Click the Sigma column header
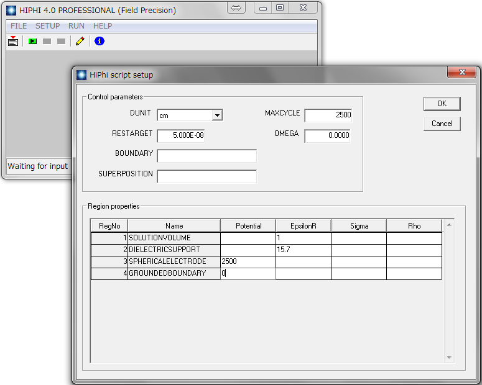 359,226
